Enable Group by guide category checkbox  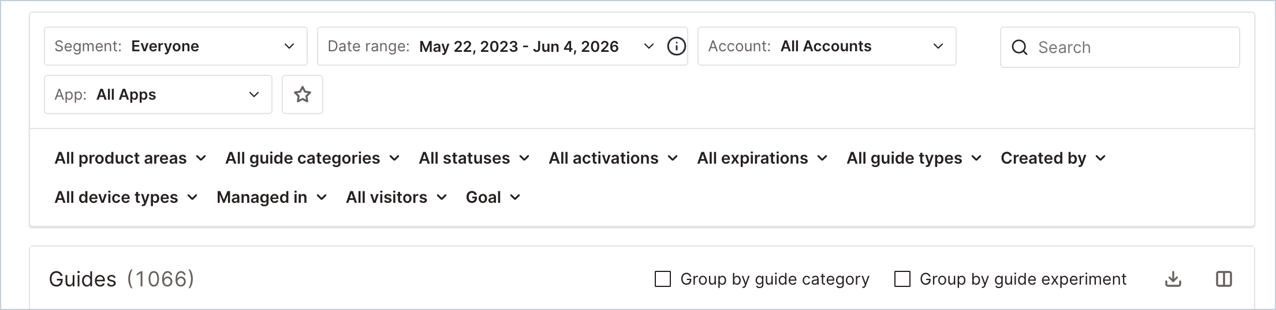663,279
